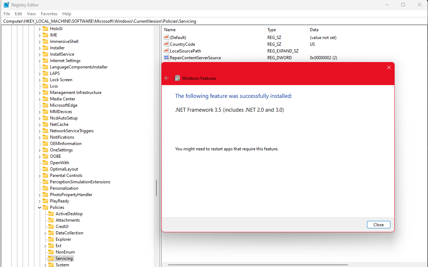Collapse the Policies tree node
The image size is (428, 267).
pyautogui.click(x=40, y=207)
